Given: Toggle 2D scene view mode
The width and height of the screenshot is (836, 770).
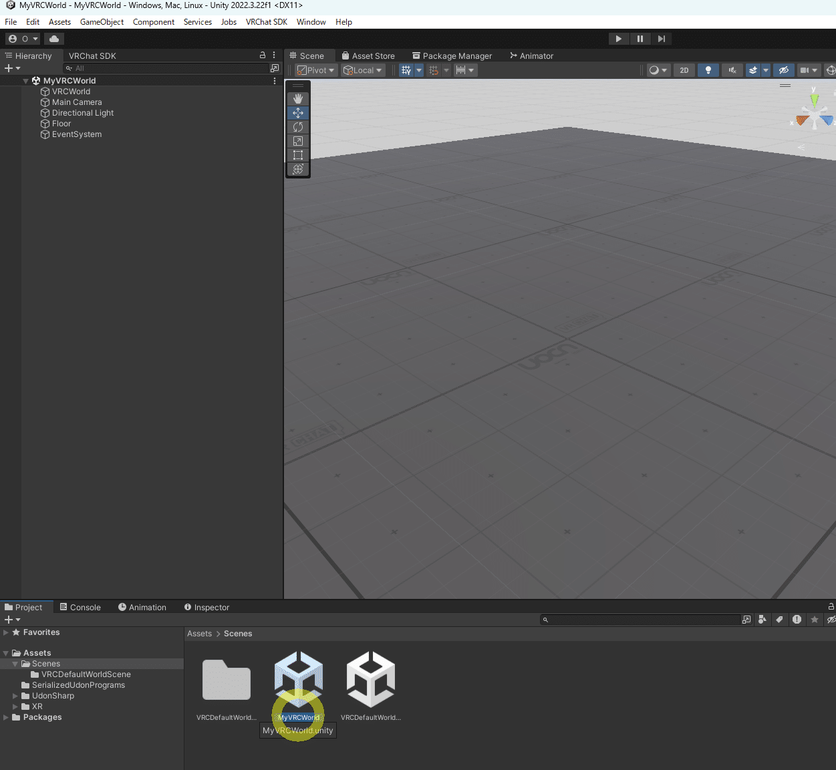Looking at the screenshot, I should (x=684, y=70).
